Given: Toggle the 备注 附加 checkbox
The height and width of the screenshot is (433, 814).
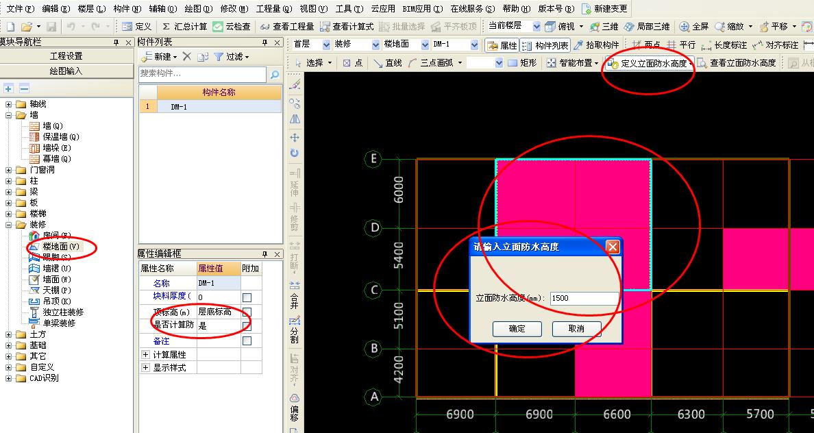Looking at the screenshot, I should pyautogui.click(x=247, y=341).
